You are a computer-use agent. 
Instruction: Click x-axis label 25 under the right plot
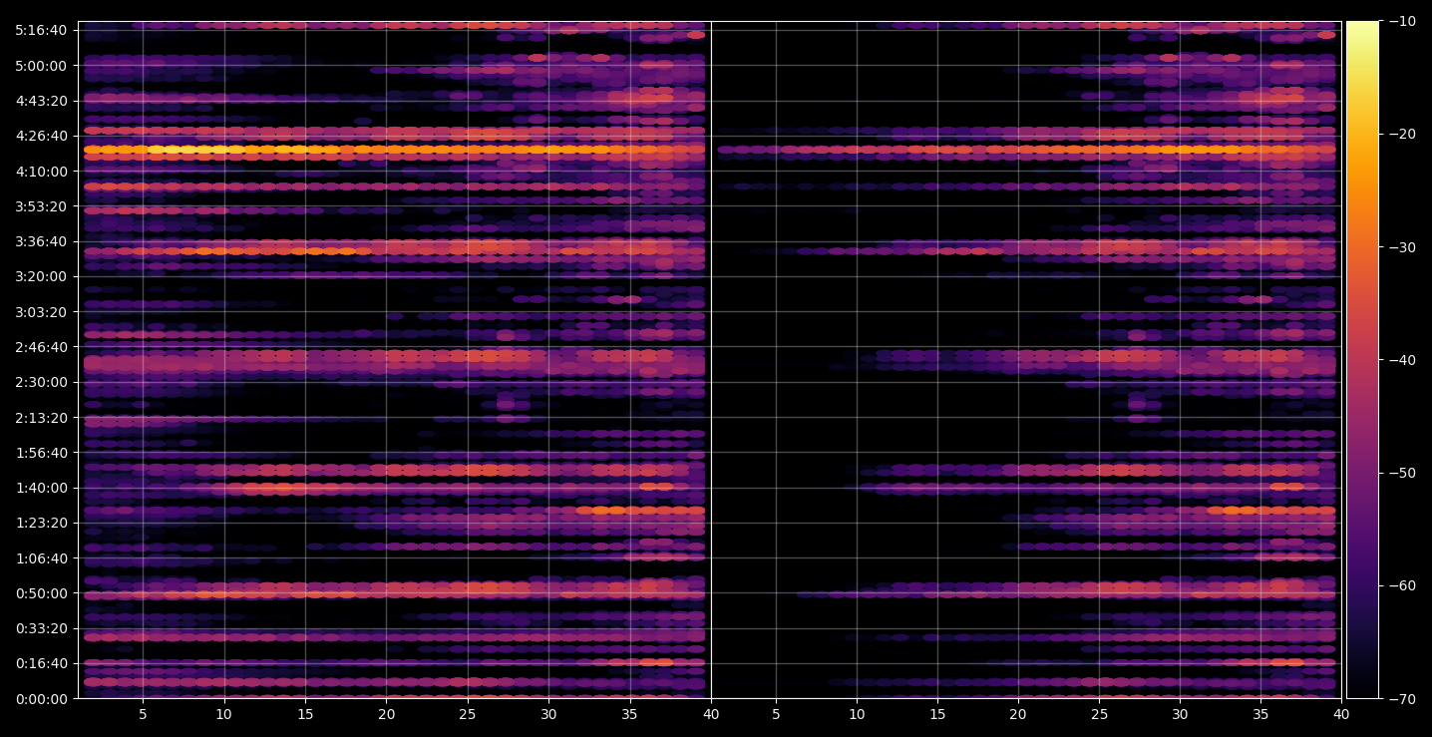(1099, 714)
